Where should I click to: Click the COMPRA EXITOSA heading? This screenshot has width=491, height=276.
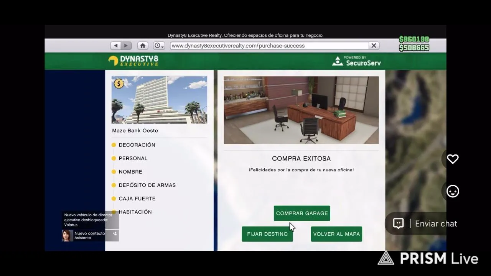click(x=301, y=159)
